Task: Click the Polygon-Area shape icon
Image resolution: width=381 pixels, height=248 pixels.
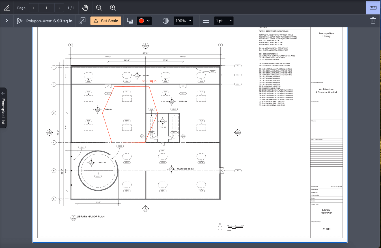Action: pos(19,20)
